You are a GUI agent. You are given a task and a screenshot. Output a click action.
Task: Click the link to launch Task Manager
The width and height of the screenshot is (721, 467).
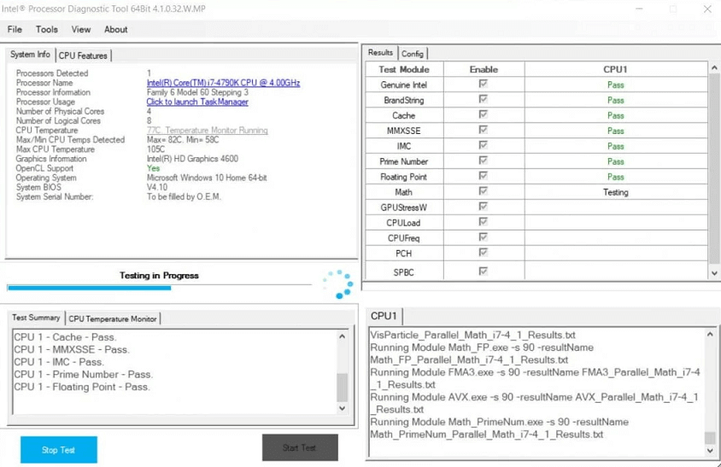(197, 102)
